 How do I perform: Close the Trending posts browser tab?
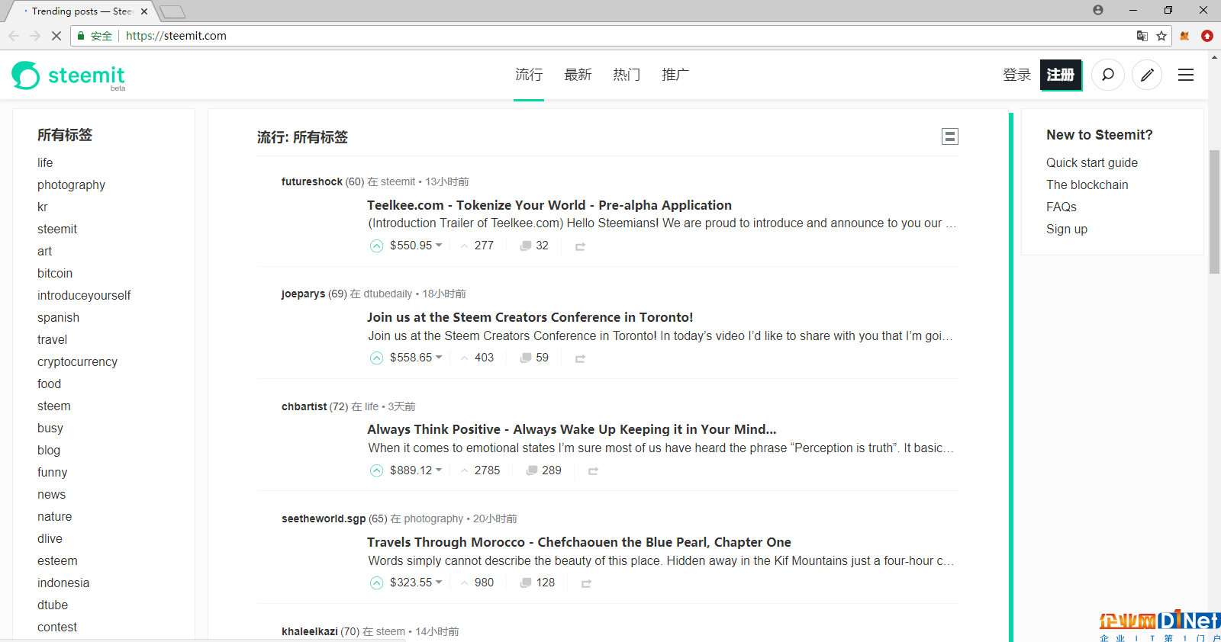144,11
